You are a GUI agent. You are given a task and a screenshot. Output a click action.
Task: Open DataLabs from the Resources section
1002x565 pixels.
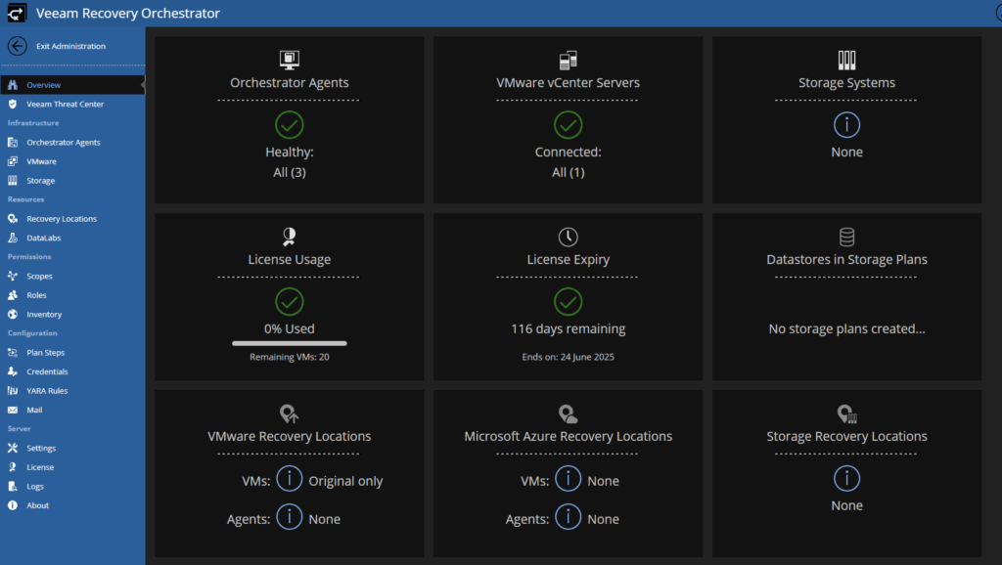43,239
